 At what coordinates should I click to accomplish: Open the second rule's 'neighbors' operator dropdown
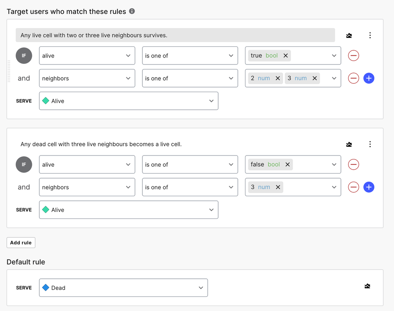coord(190,187)
